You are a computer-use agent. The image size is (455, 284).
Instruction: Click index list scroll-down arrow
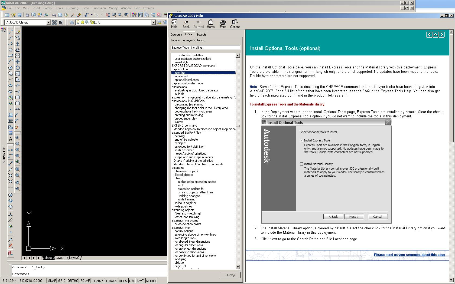tap(238, 267)
